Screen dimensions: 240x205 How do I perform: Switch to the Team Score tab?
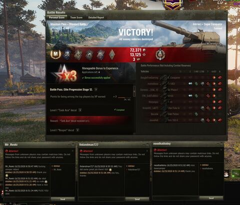[x=76, y=18]
